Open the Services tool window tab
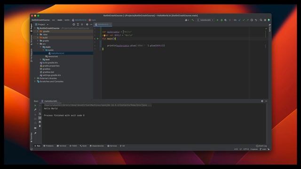 click(x=112, y=146)
